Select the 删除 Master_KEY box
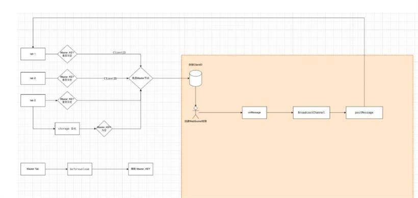The width and height of the screenshot is (418, 198). pos(141,169)
